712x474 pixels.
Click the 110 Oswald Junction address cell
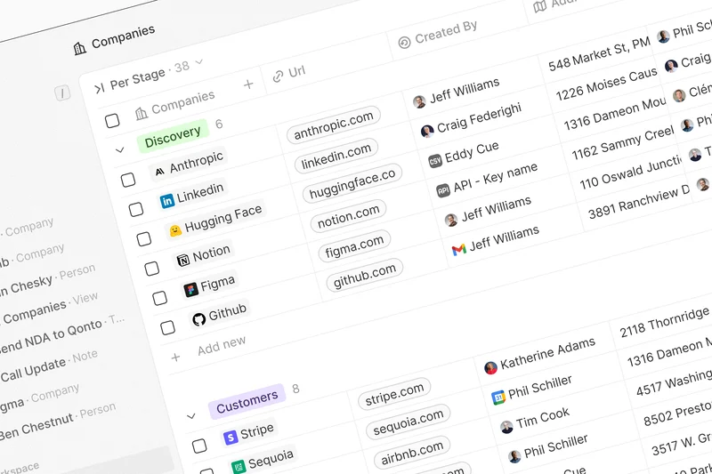pos(631,173)
